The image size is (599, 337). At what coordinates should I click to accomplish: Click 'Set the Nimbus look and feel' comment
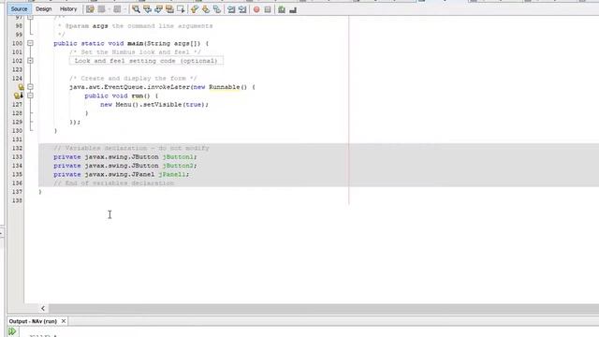[x=135, y=52]
